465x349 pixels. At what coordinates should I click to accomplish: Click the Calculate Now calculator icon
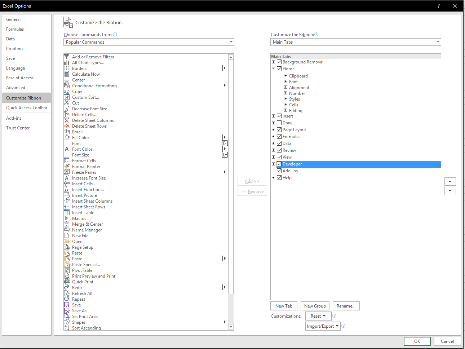click(67, 74)
